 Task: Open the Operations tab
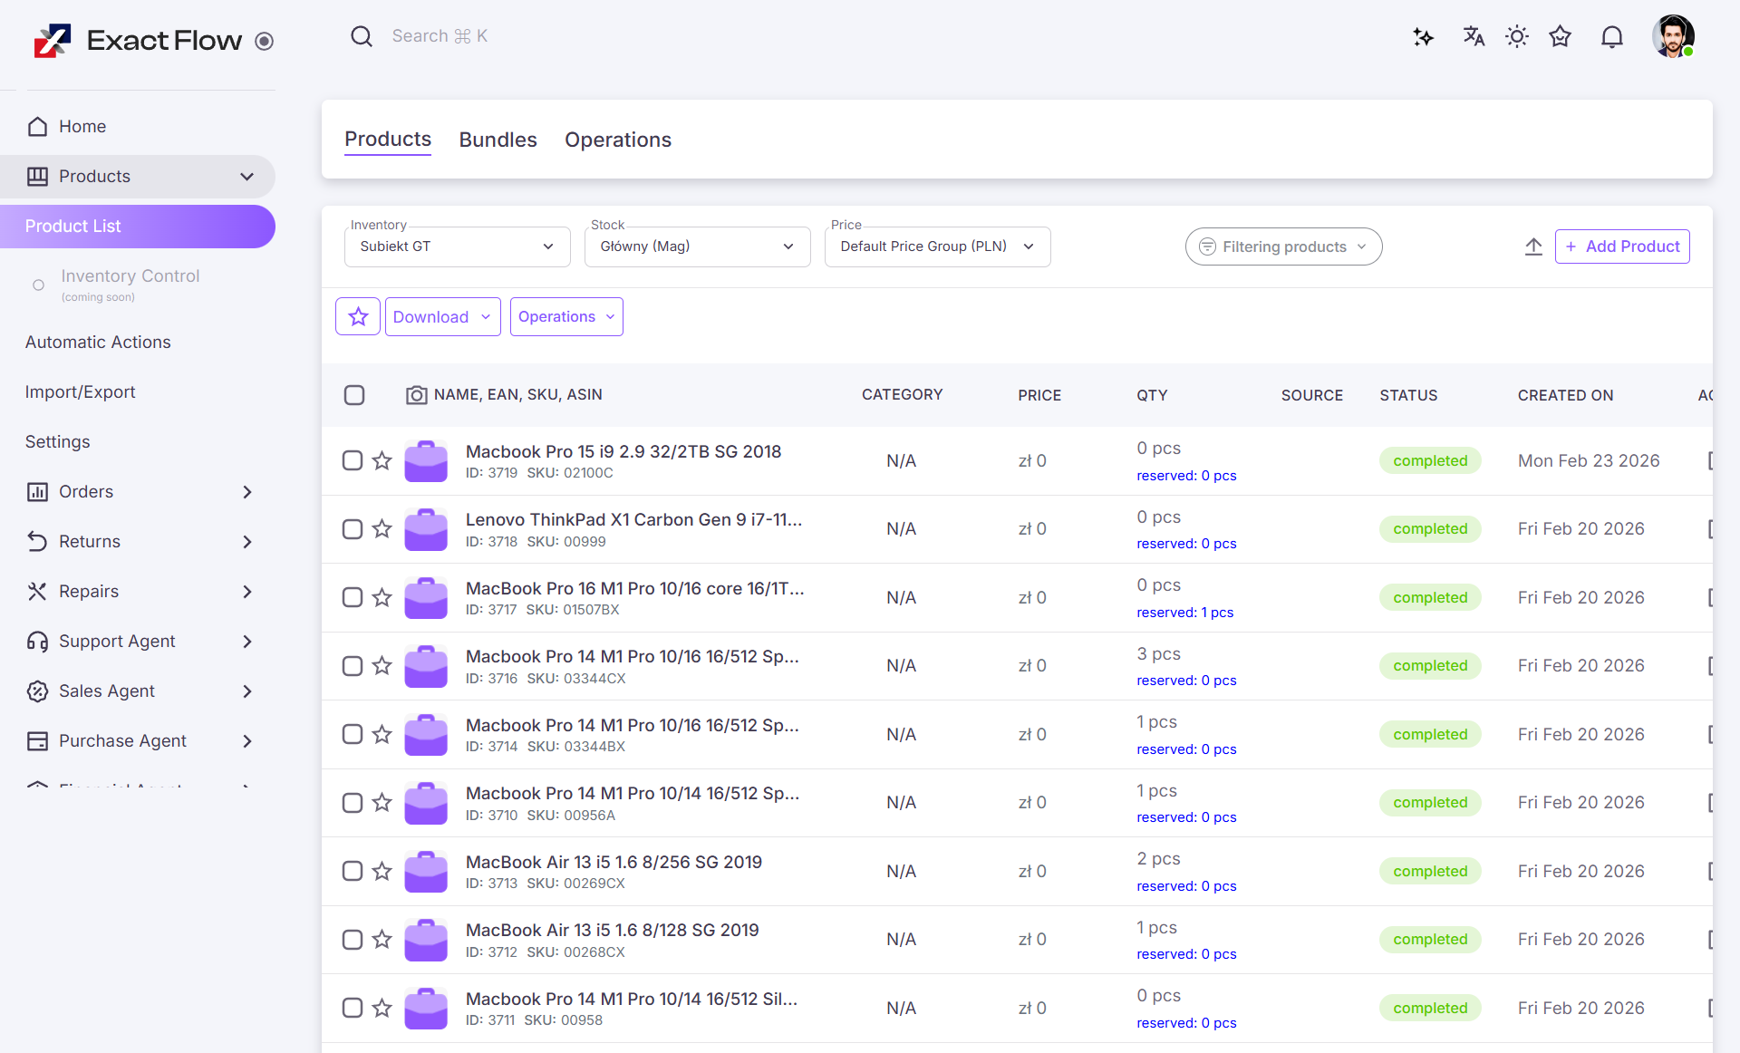click(x=618, y=140)
